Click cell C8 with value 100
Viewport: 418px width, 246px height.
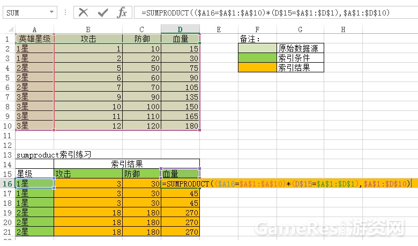click(x=142, y=106)
